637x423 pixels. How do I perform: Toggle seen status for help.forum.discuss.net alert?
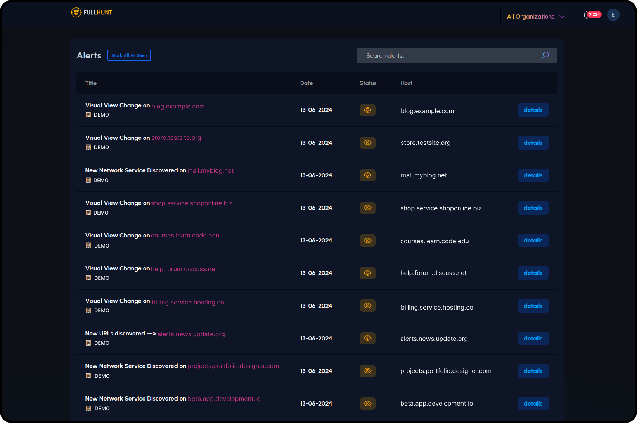click(367, 273)
